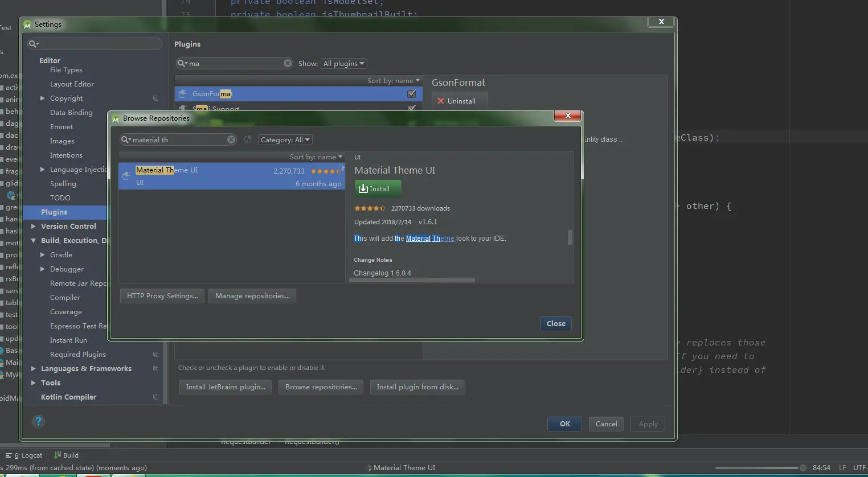Click Manage repositories button
This screenshot has width=868, height=477.
click(252, 296)
